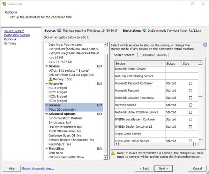Click services table scroll-down arrow
The width and height of the screenshot is (209, 174).
tap(200, 140)
